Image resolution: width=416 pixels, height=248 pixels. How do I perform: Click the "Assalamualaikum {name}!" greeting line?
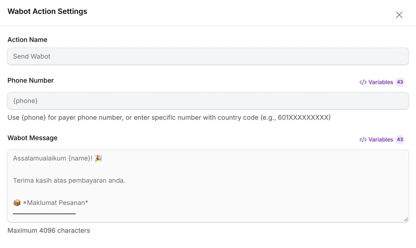53,159
